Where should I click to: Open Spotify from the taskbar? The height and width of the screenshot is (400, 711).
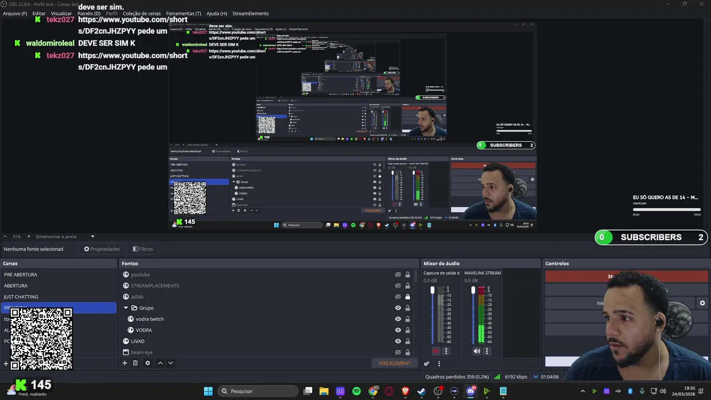[357, 391]
